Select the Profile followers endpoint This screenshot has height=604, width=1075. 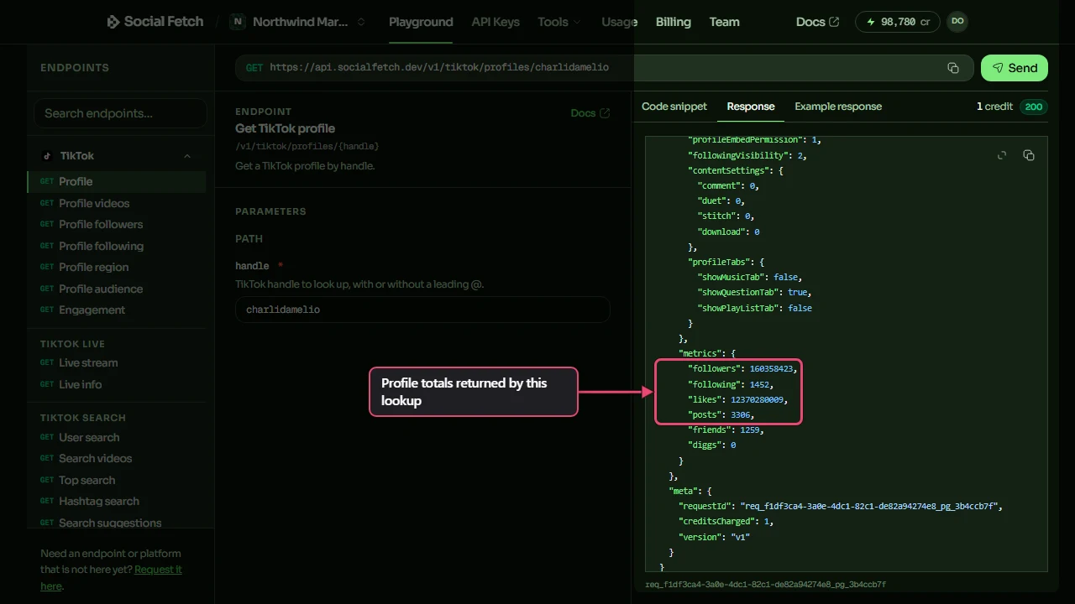[117, 224]
